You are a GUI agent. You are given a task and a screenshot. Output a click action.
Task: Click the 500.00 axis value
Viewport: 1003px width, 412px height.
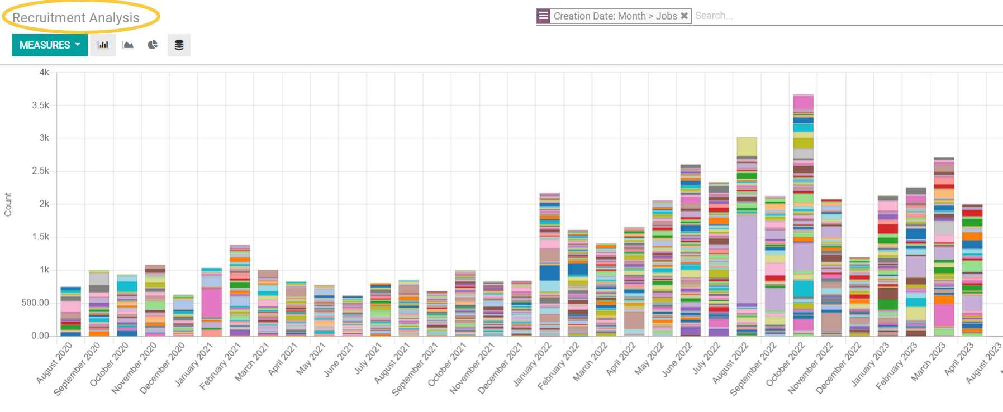35,303
